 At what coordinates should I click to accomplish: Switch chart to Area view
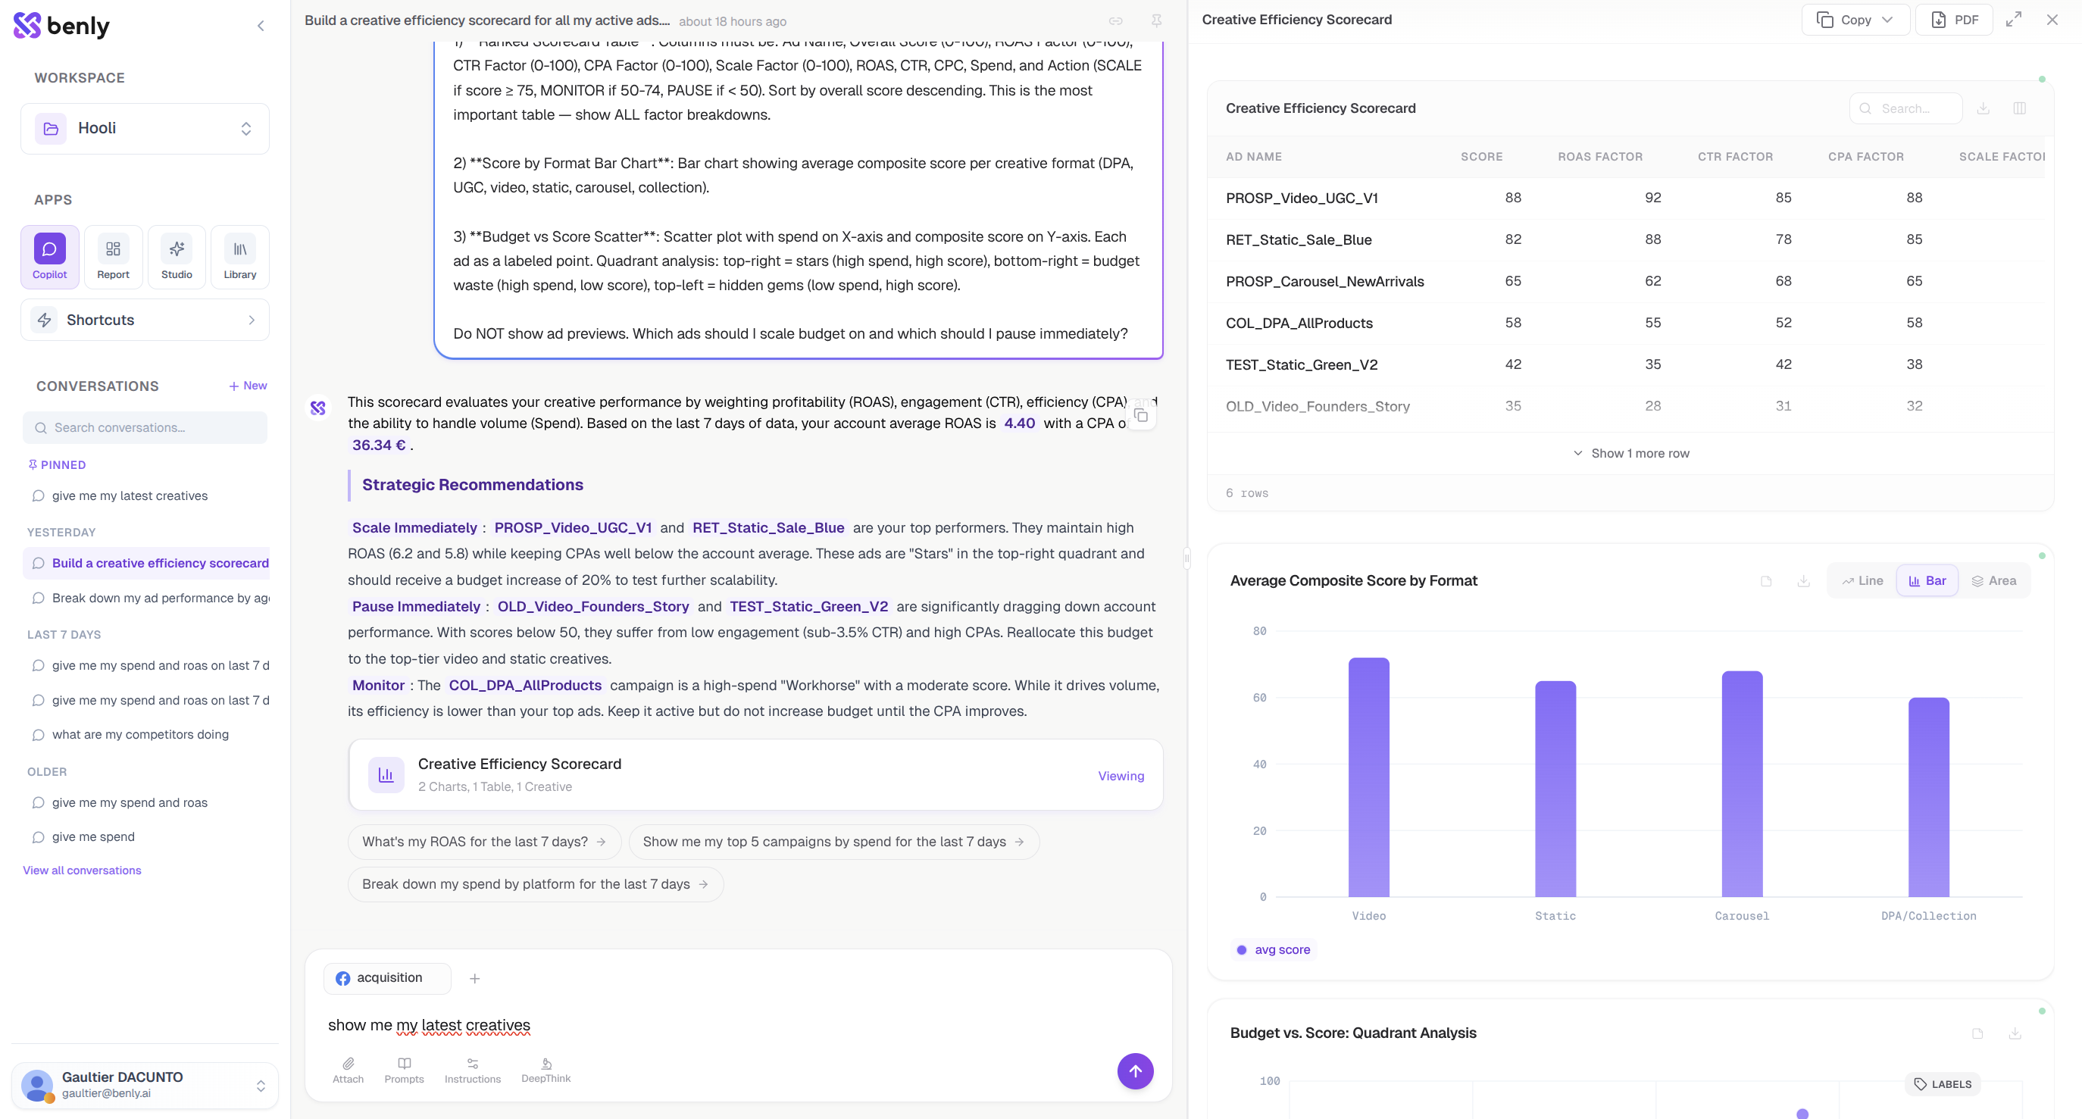[x=1994, y=581]
